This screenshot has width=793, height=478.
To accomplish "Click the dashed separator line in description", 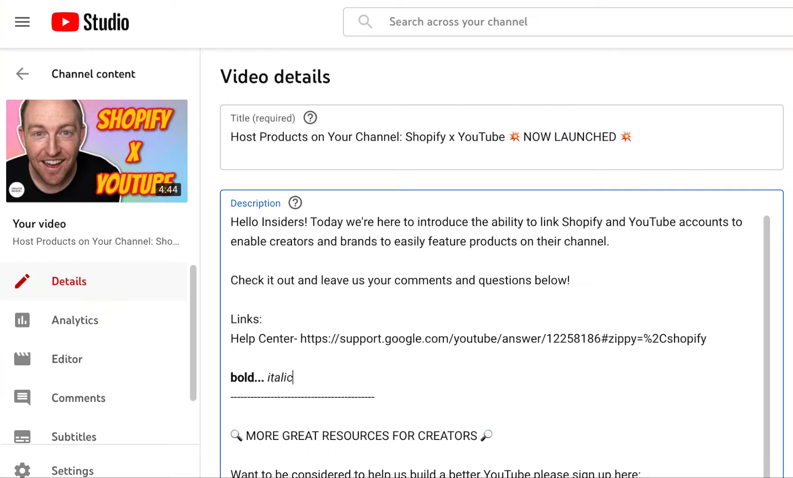I will pos(302,397).
